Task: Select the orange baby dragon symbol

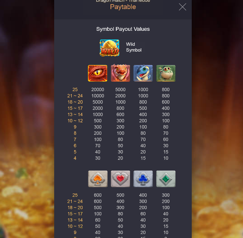Action: (120, 73)
